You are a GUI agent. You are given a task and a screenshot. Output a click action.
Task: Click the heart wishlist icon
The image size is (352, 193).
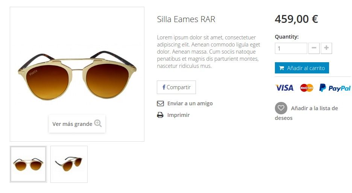tap(281, 108)
